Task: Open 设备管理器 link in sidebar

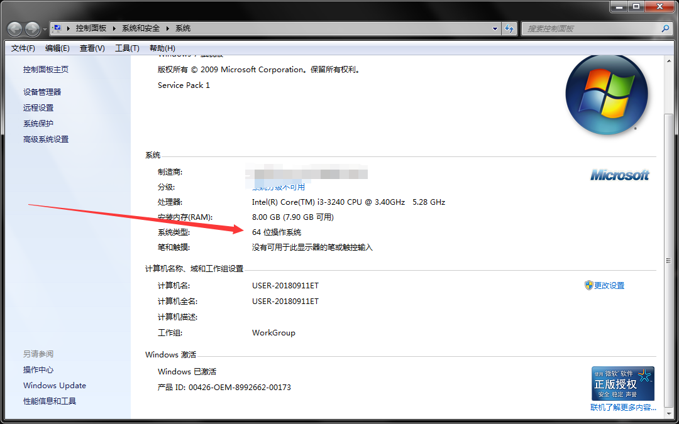Action: [x=42, y=92]
